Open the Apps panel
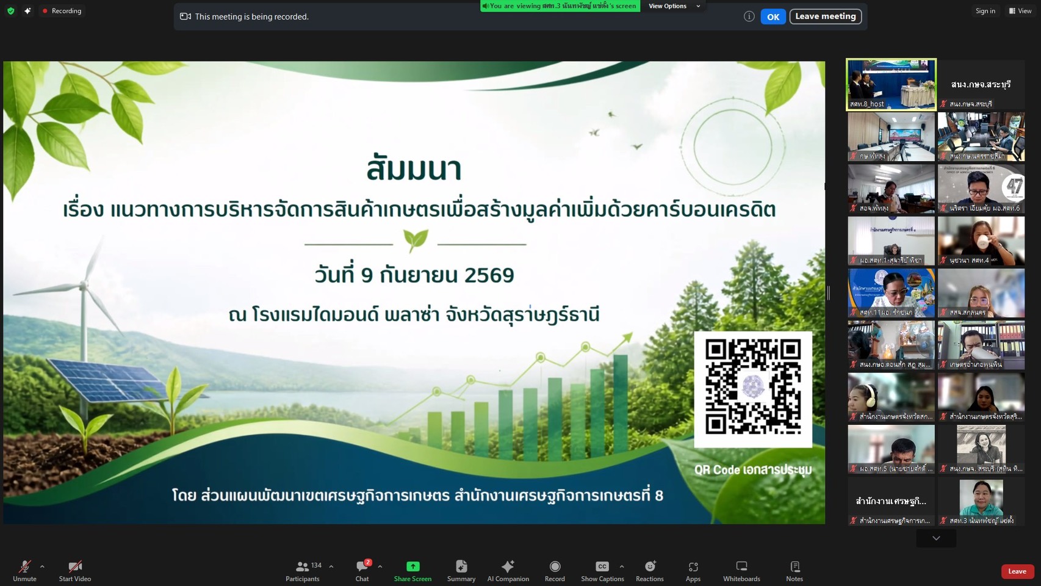 point(693,571)
